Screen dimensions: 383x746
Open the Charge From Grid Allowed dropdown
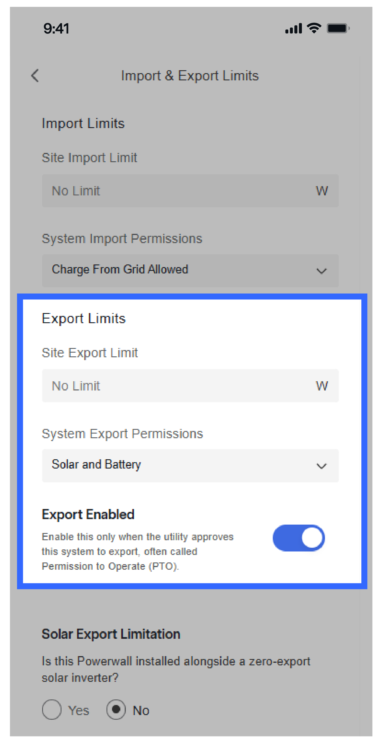(x=173, y=271)
